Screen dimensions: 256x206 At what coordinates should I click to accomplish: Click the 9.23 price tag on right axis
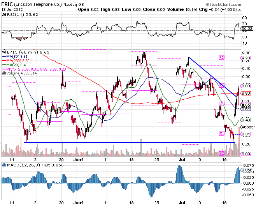(246, 58)
